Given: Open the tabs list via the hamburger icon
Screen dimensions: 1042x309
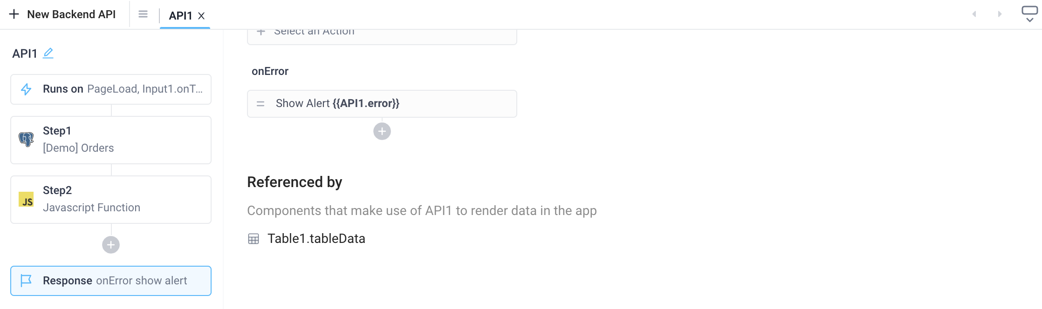Looking at the screenshot, I should pos(143,14).
